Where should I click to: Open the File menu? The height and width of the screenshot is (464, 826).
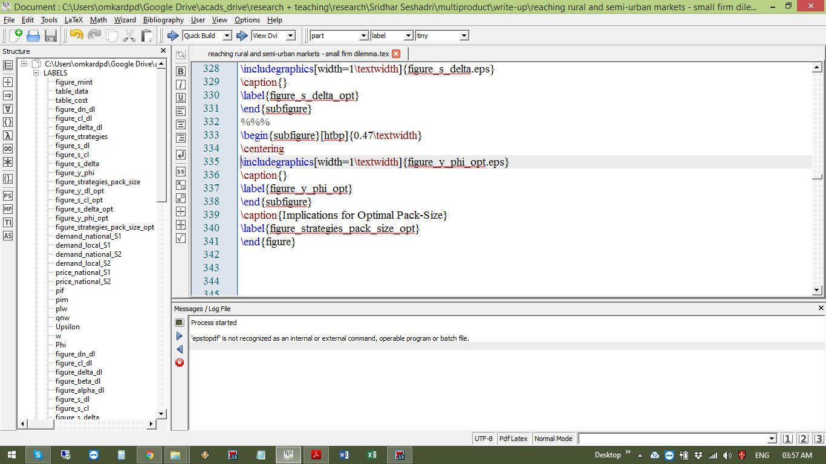click(8, 20)
